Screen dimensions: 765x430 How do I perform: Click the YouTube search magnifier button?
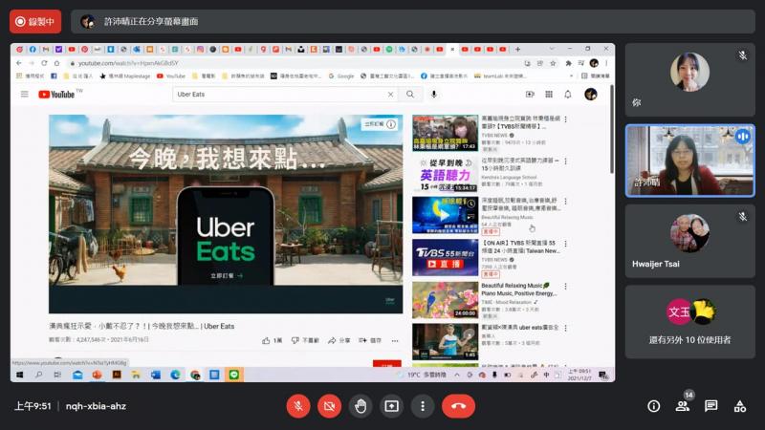tap(410, 94)
